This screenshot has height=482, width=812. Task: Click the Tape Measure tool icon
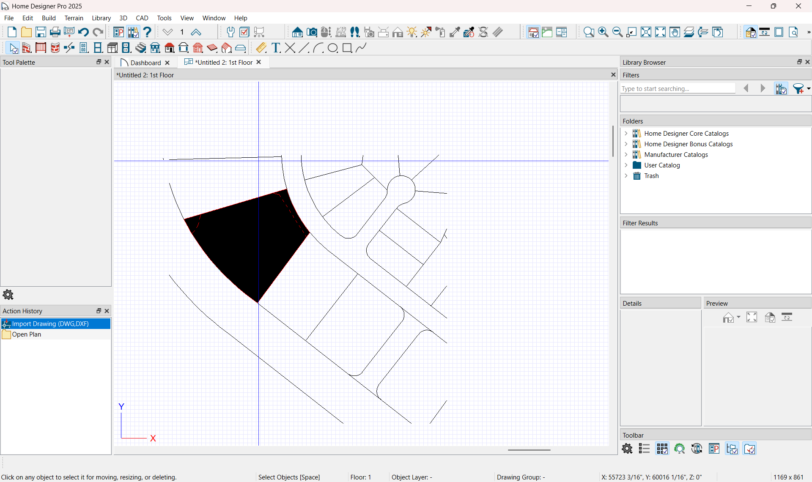pyautogui.click(x=261, y=48)
